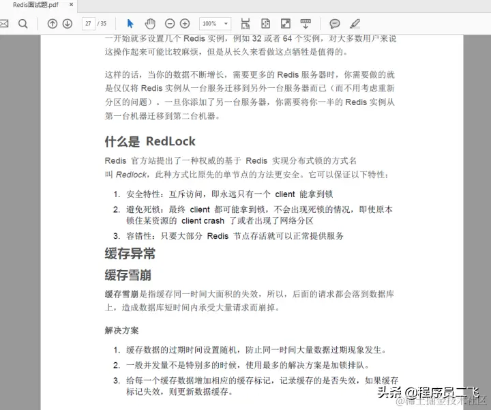This screenshot has height=410, width=491.
Task: Add a comment with speech bubble icon
Action: click(335, 23)
